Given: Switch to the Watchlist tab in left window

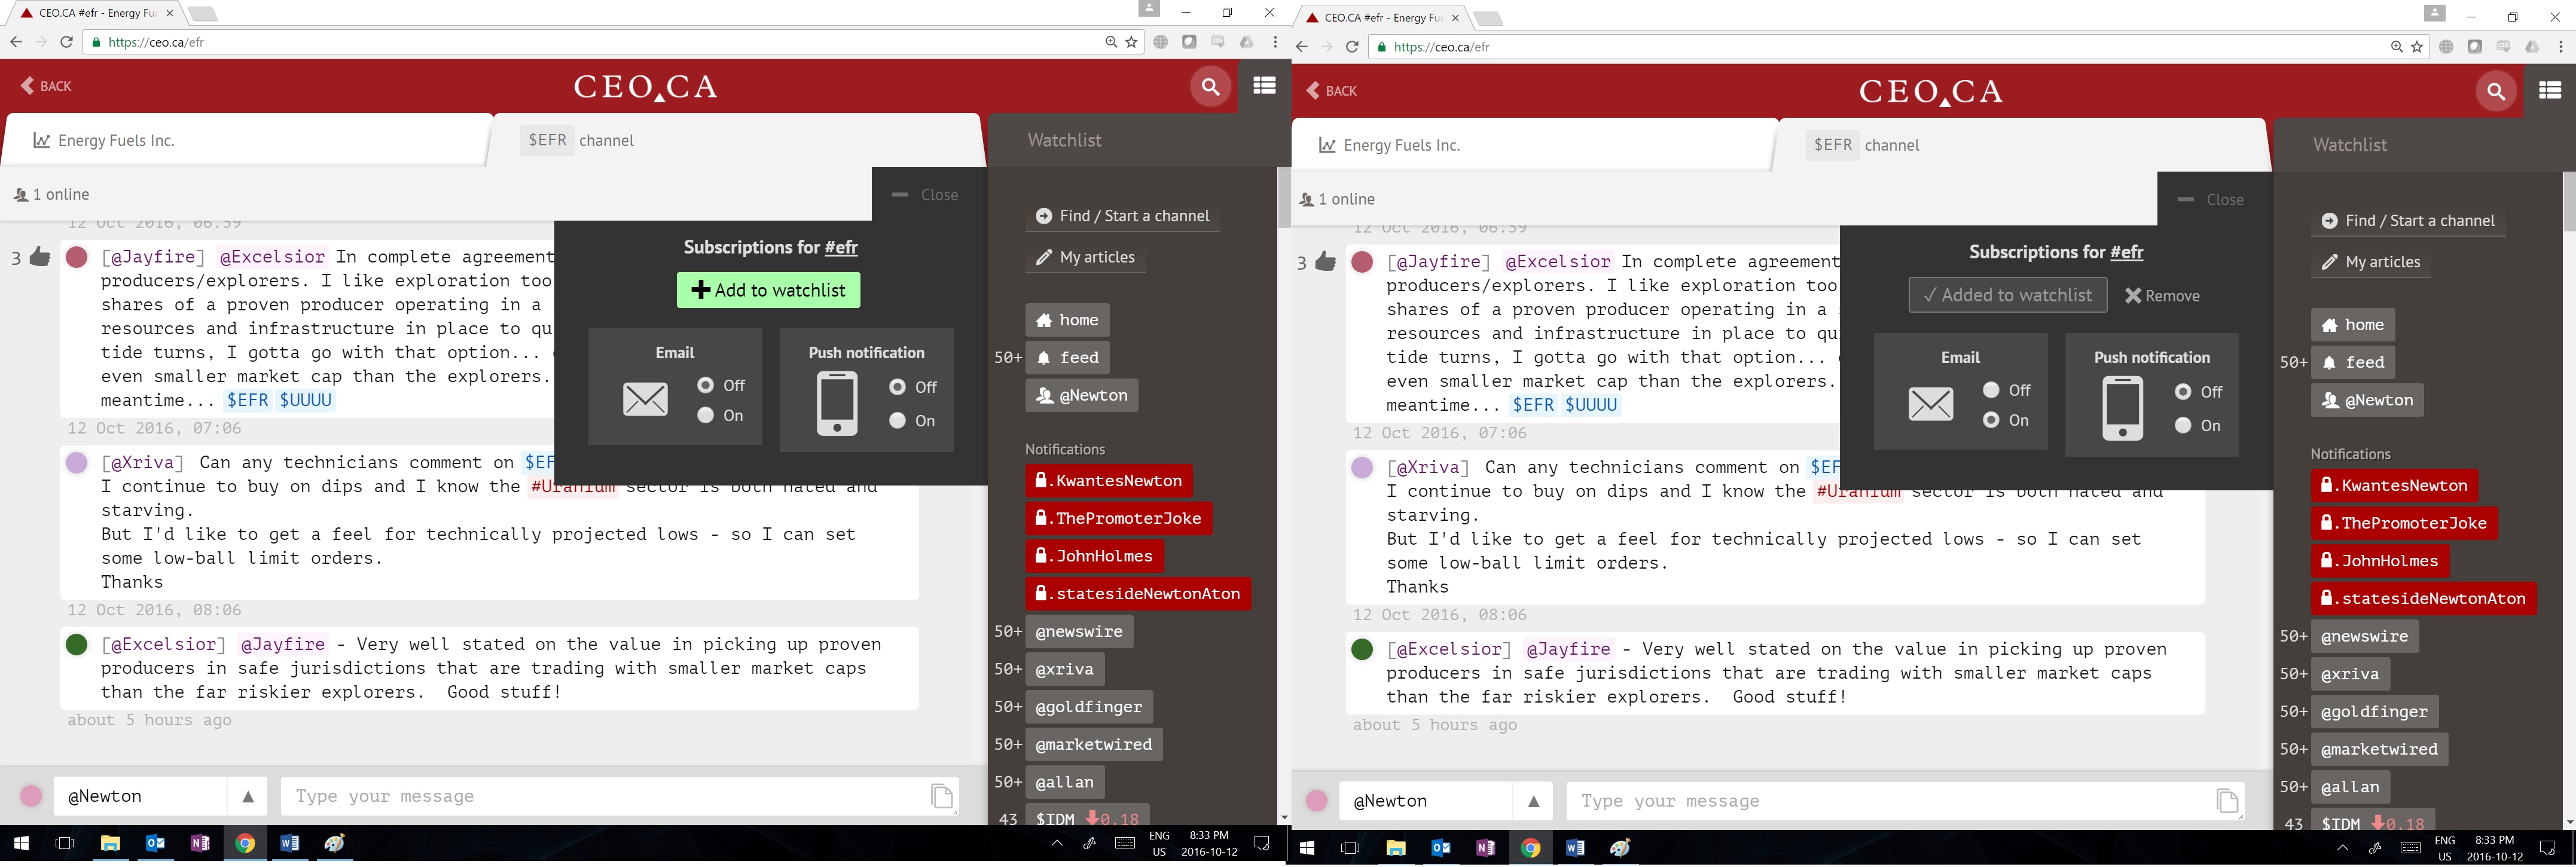Looking at the screenshot, I should [1065, 140].
